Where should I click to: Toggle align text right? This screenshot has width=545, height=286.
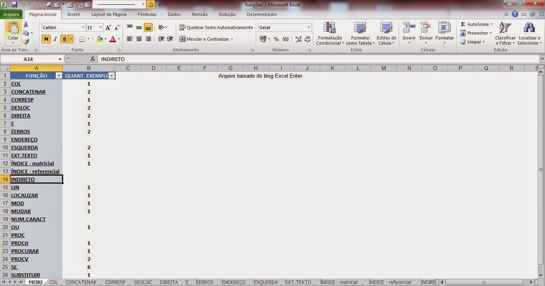tap(148, 39)
